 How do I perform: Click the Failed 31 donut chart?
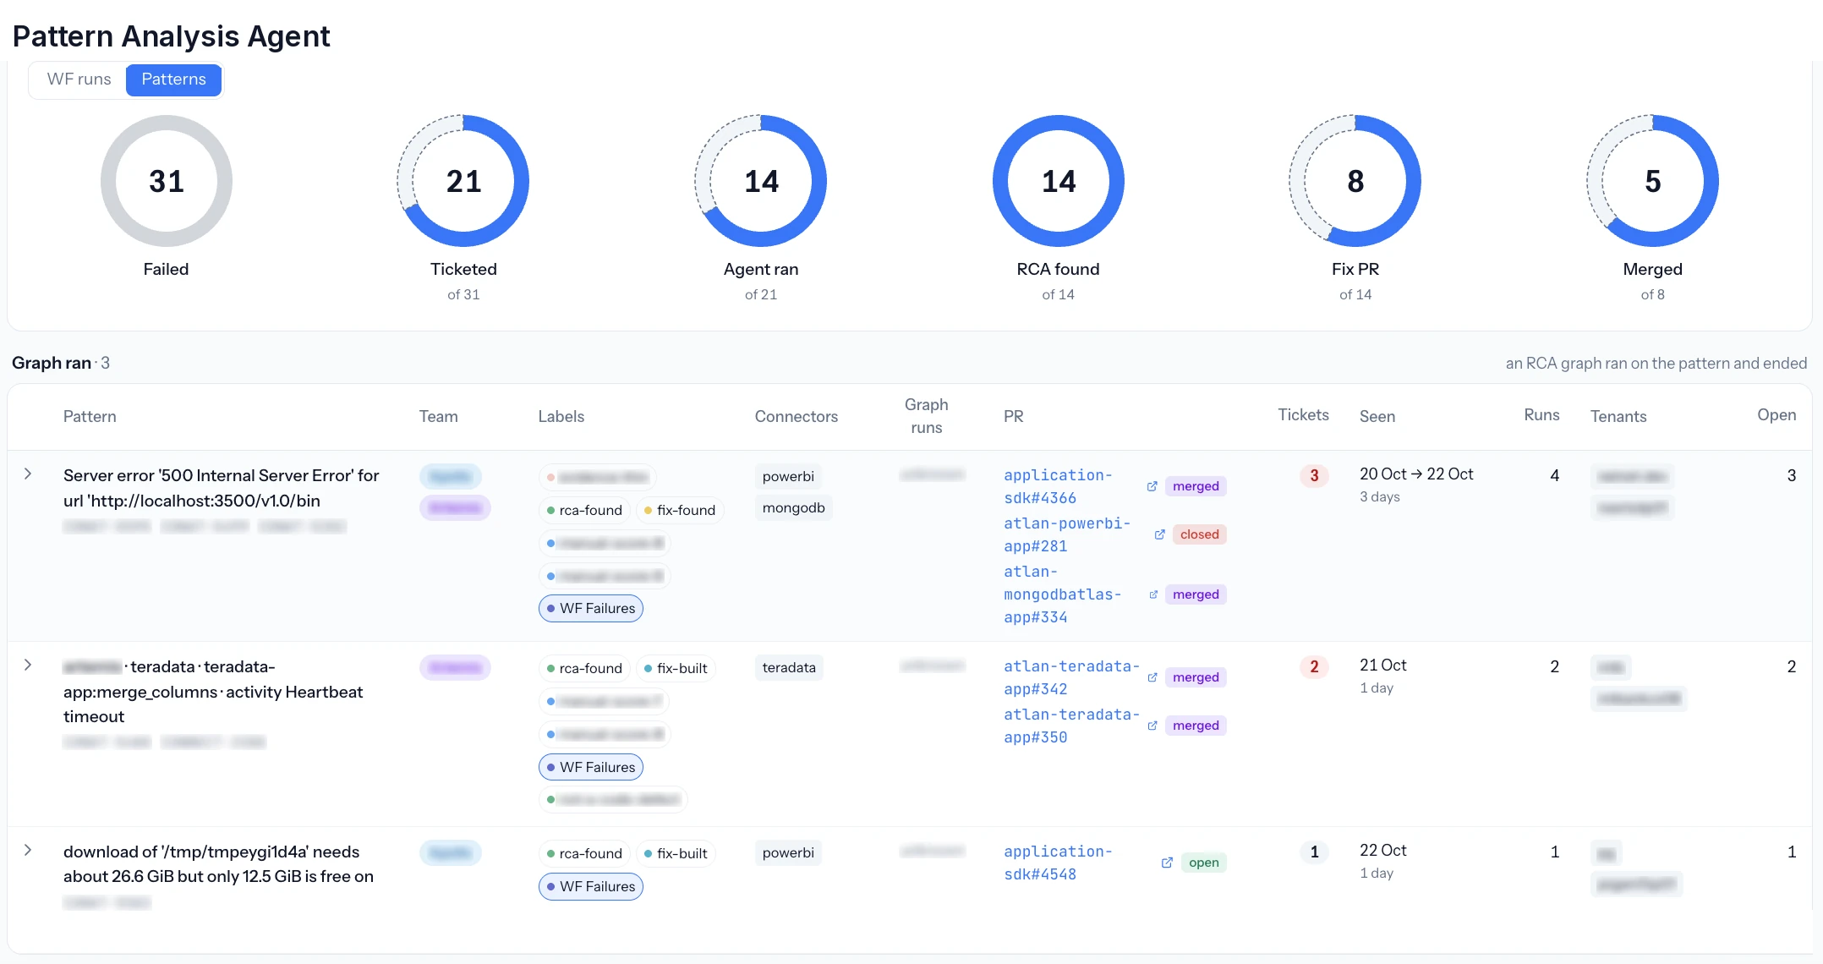(166, 181)
